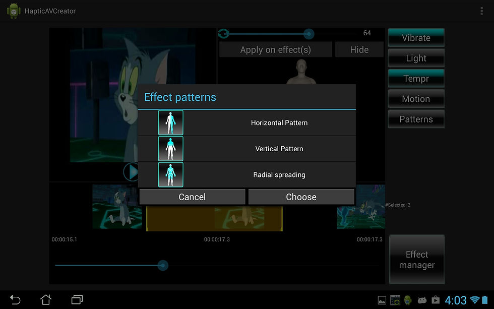The width and height of the screenshot is (494, 309).
Task: Choose the Horizontal Pattern list entry
Action: pos(246,122)
